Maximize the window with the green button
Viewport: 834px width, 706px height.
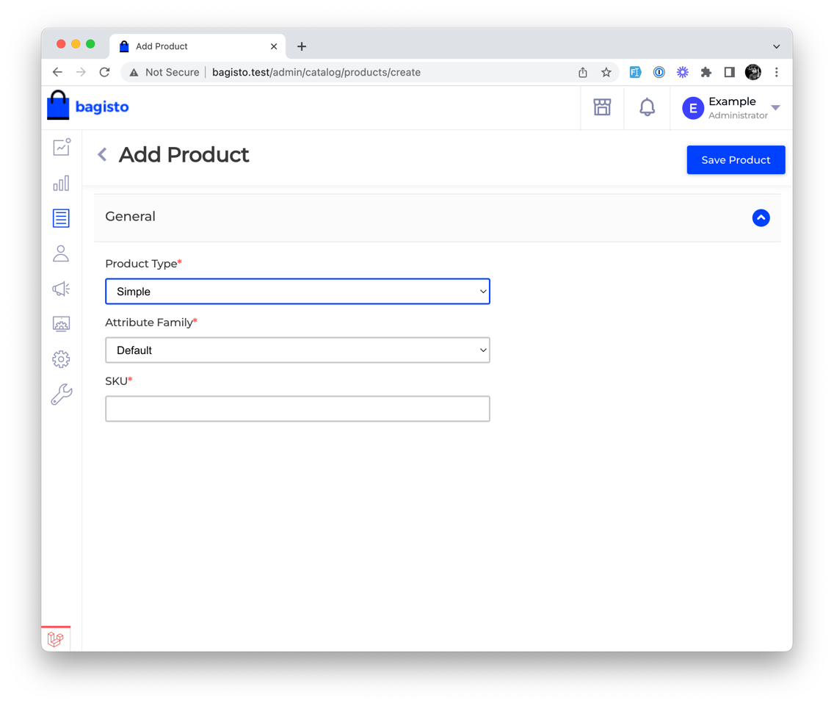tap(90, 44)
